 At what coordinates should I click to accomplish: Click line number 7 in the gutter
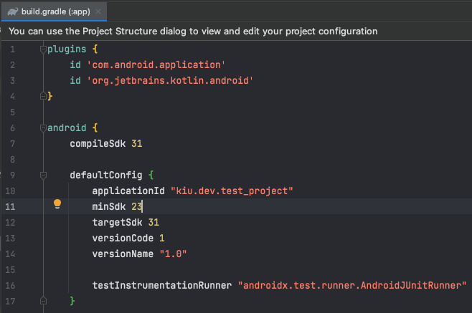[12, 144]
